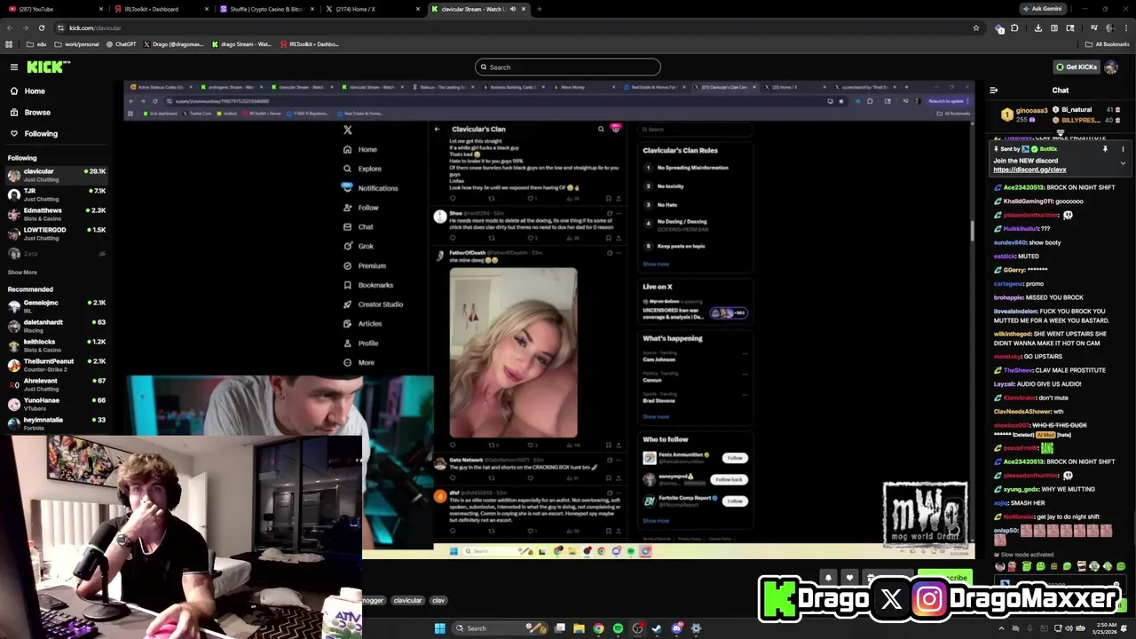Collapse the chat panel using the arrow icon

pyautogui.click(x=993, y=90)
